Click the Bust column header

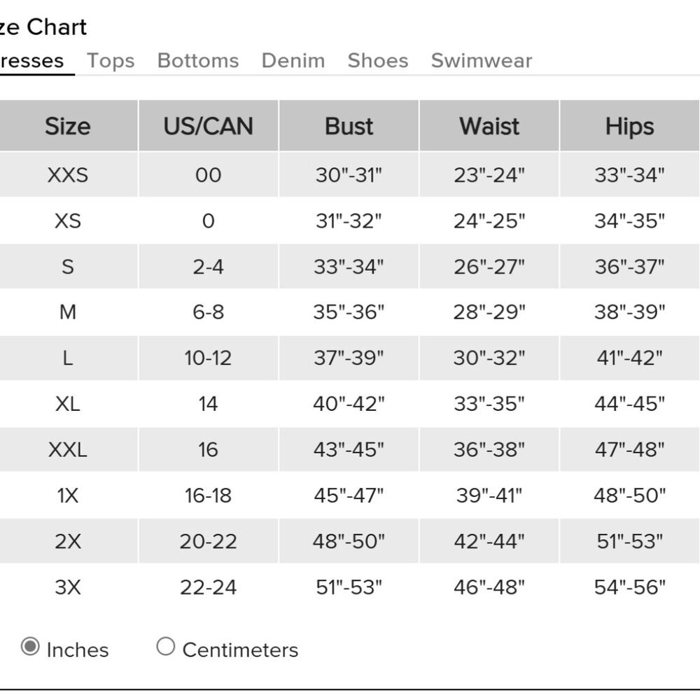pos(349,126)
